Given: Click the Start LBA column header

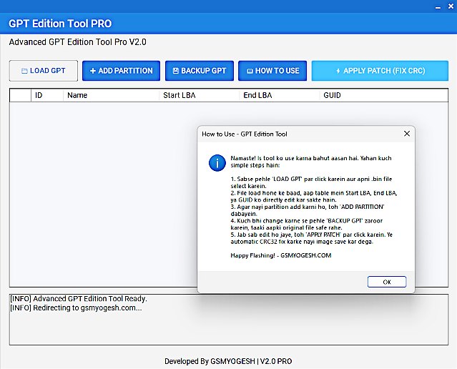Looking at the screenshot, I should (x=180, y=95).
